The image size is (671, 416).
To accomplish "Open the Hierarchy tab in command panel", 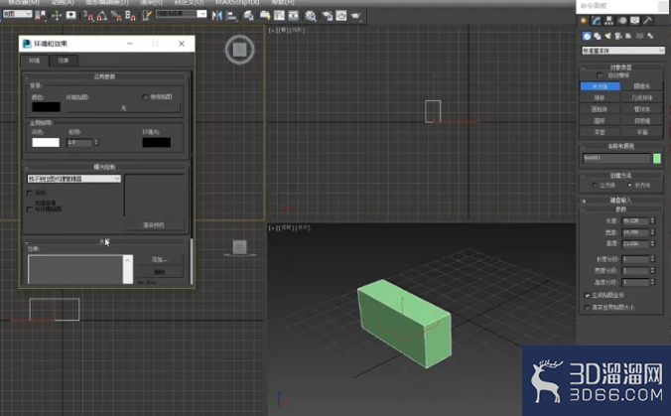I will point(608,21).
